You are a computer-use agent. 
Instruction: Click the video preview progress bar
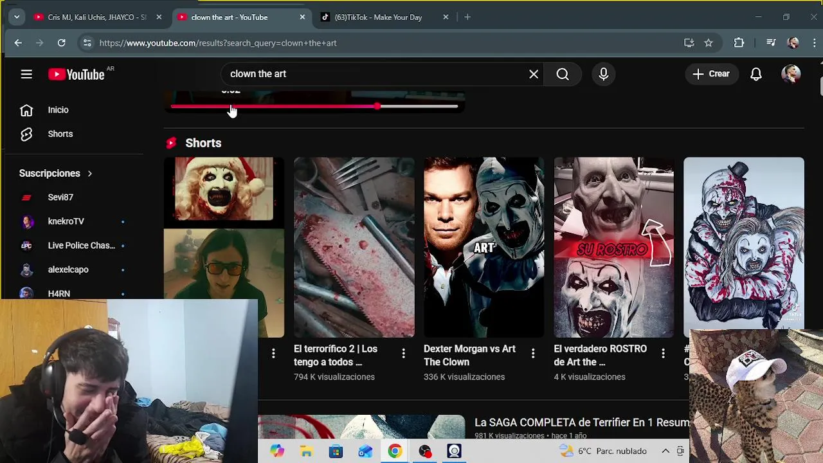tap(314, 107)
